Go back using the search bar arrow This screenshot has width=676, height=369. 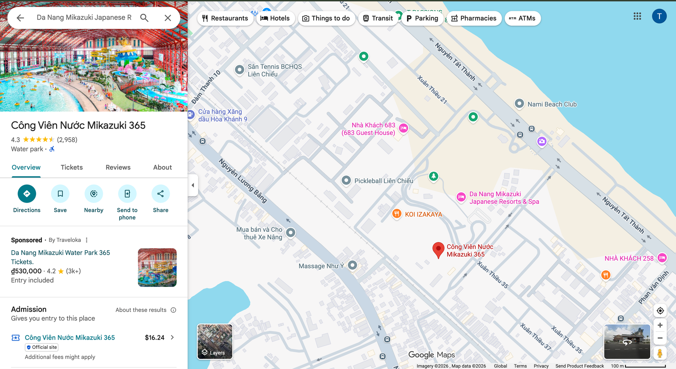20,18
